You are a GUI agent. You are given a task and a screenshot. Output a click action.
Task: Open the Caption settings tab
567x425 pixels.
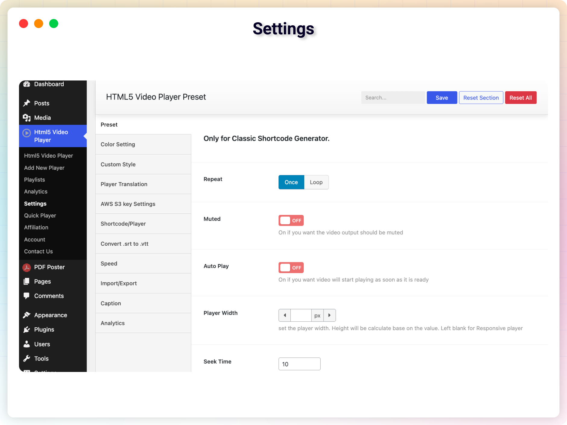(x=143, y=303)
